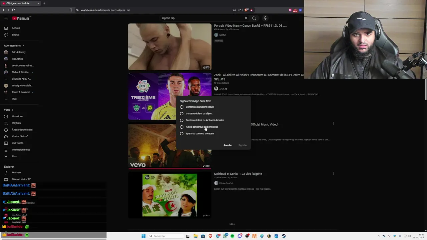Screen dimensions: 427x240
Task: Open Edition SunClair channel link
Action: tap(226, 183)
